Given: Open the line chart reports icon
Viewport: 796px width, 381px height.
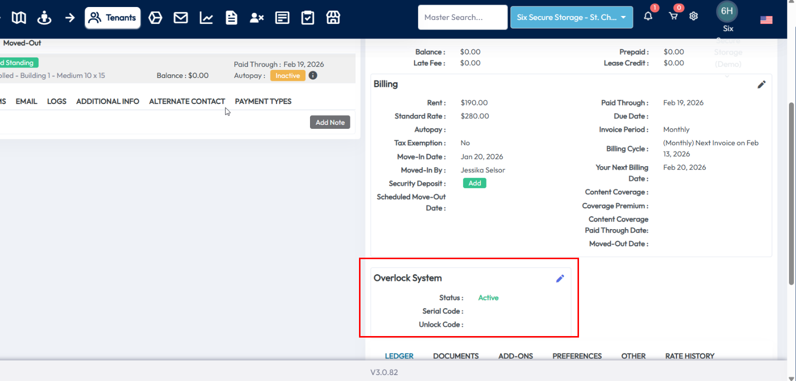Looking at the screenshot, I should (206, 18).
